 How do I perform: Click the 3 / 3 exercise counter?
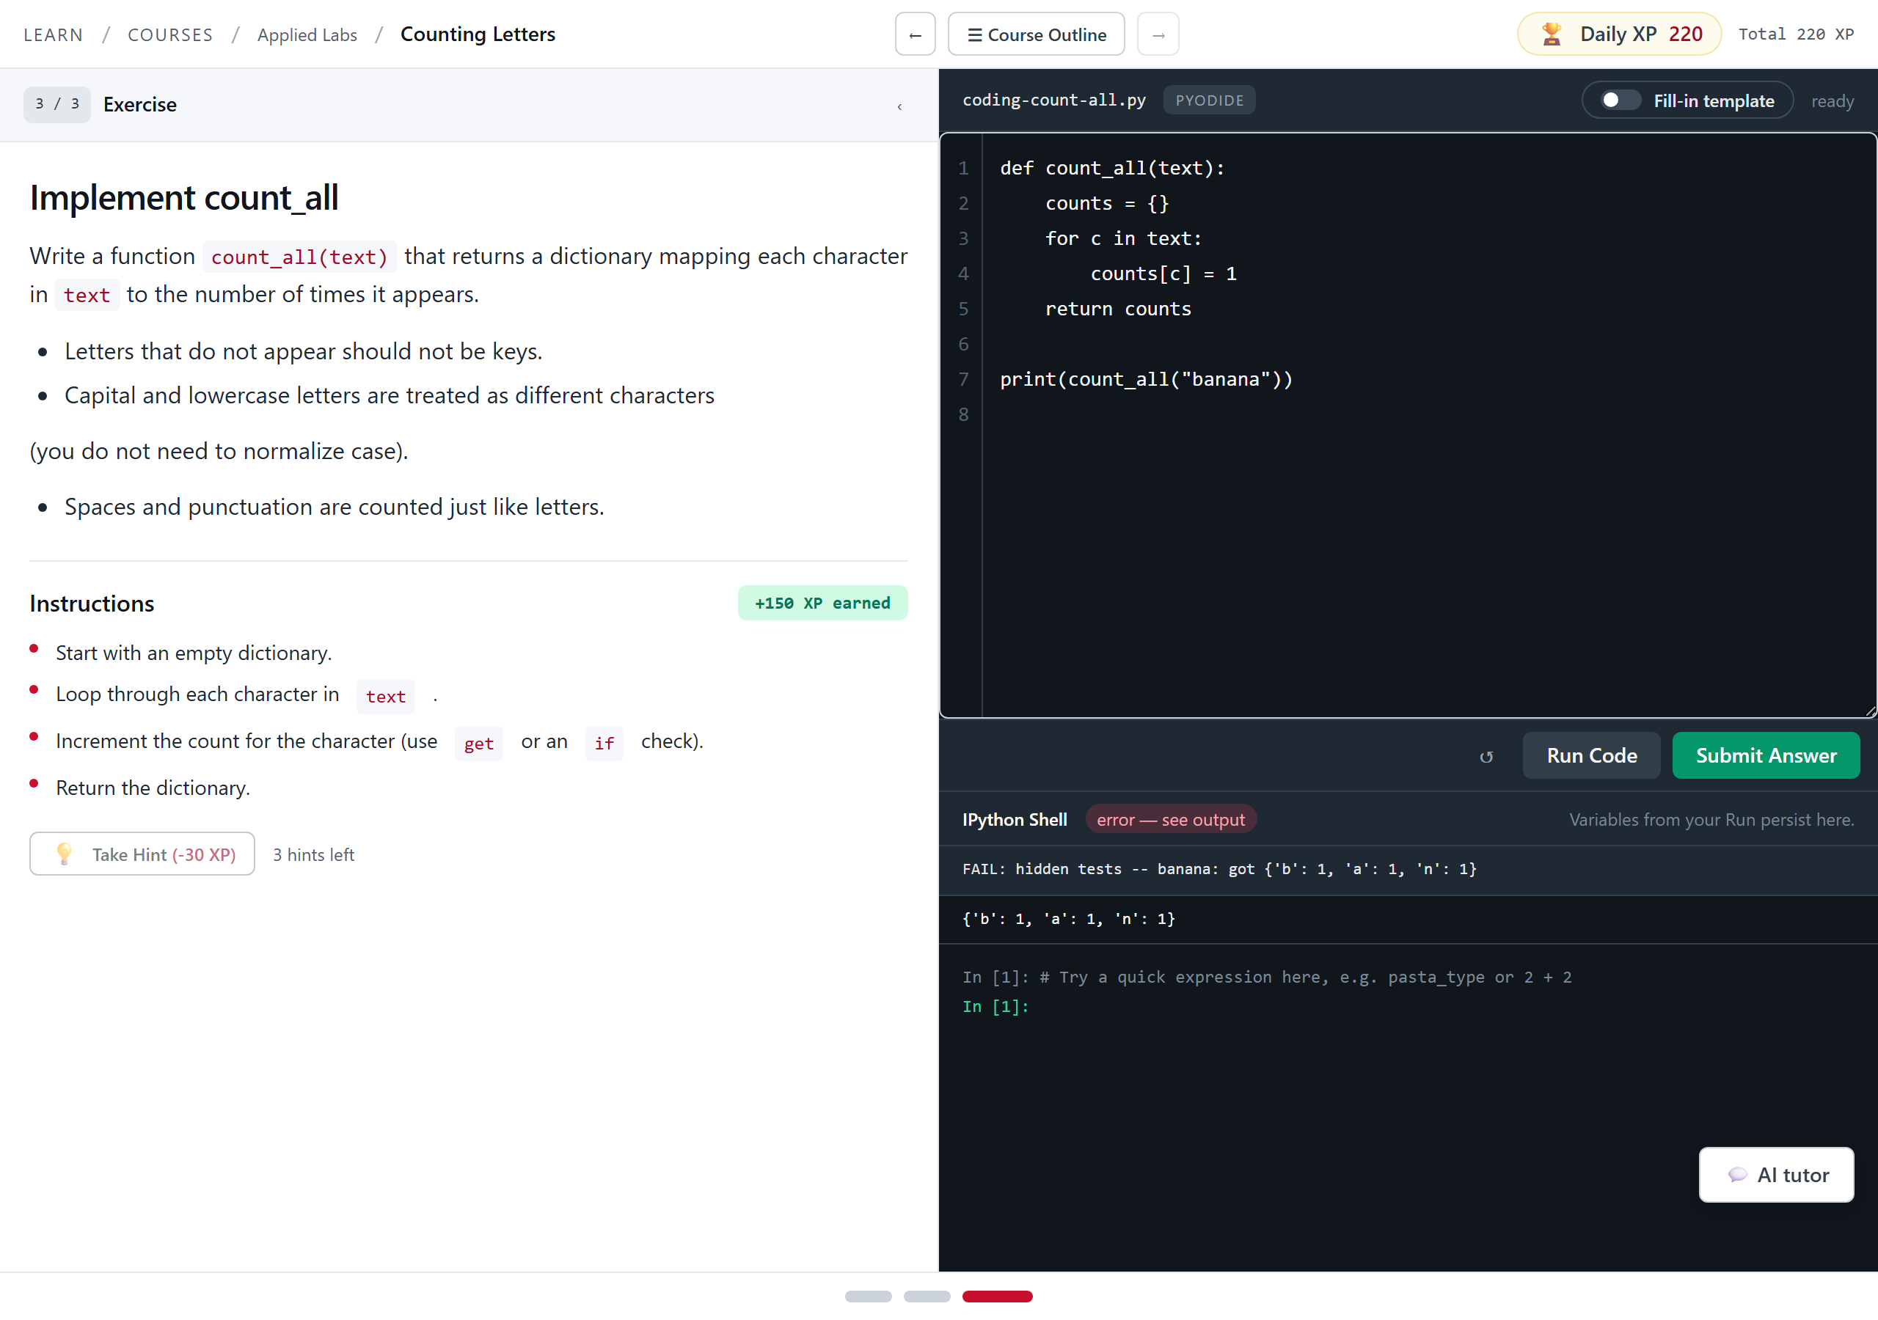[57, 104]
